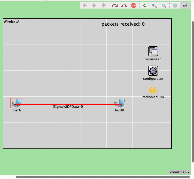This screenshot has width=194, height=179.
Task: Click the hostB text label
Action: pos(120,110)
